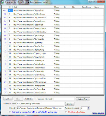
Task: Click the STT column header
Action: [11, 7]
